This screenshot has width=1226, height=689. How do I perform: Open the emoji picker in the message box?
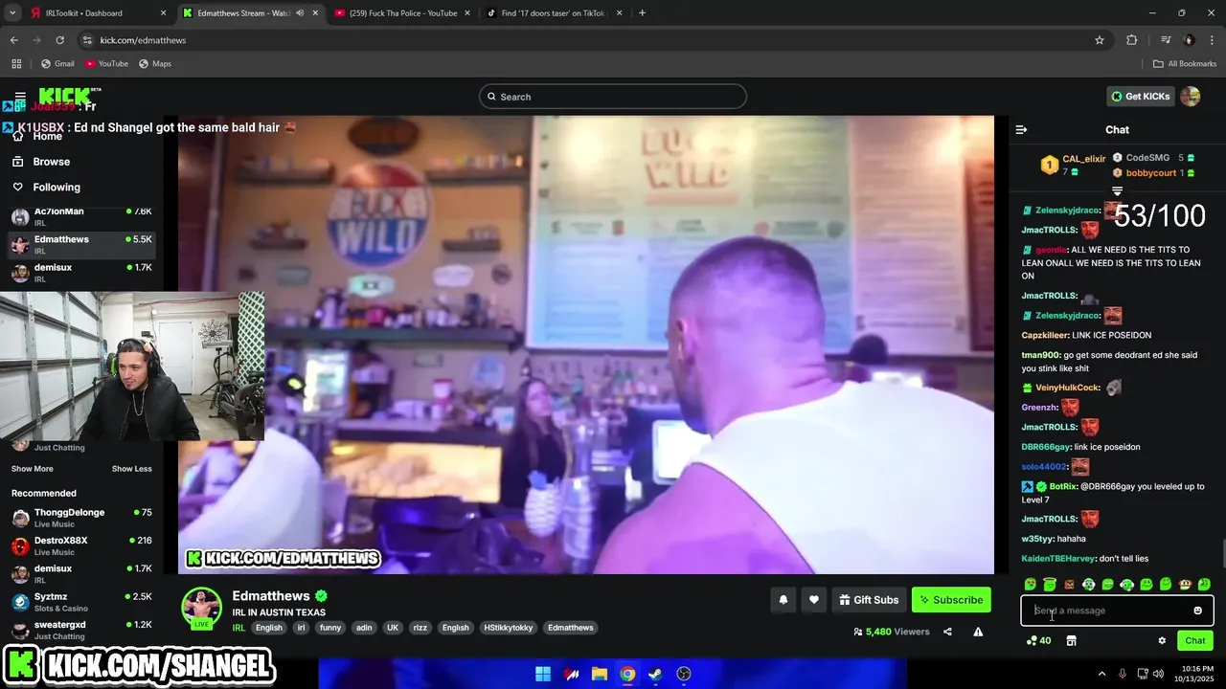(1197, 611)
